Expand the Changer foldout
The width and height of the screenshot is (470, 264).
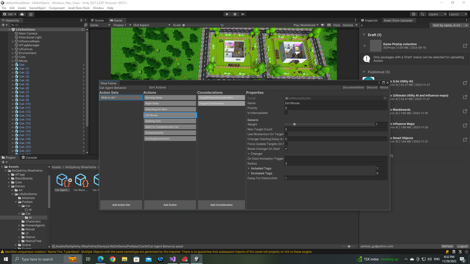tap(249, 154)
